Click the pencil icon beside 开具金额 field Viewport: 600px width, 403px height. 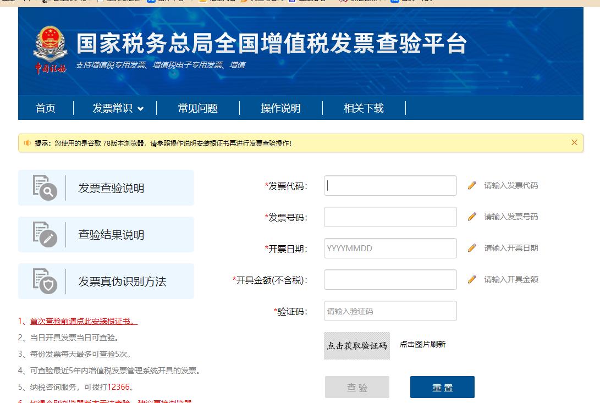472,279
